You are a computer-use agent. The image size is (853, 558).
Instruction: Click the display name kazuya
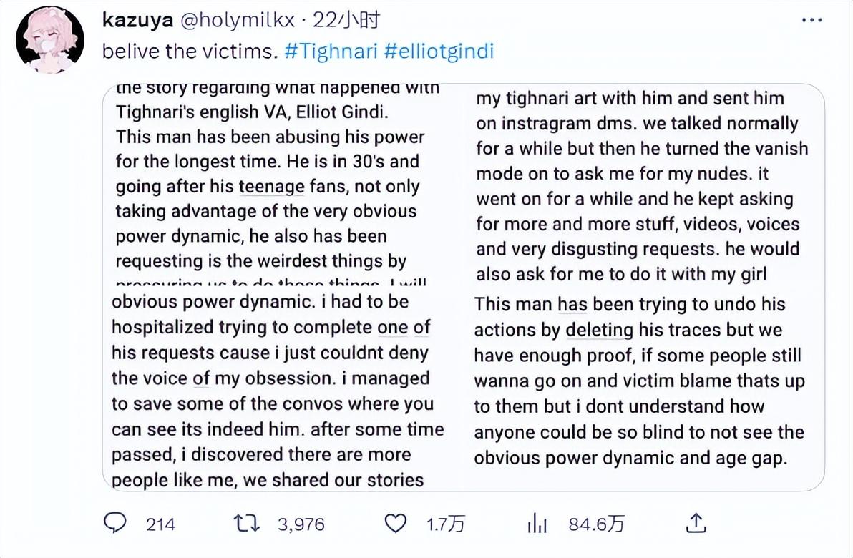pyautogui.click(x=137, y=20)
